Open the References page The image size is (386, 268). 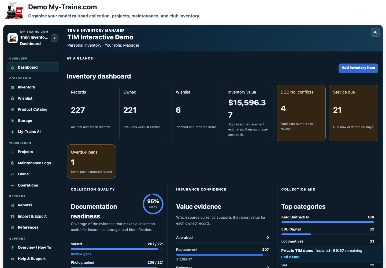pos(33,227)
